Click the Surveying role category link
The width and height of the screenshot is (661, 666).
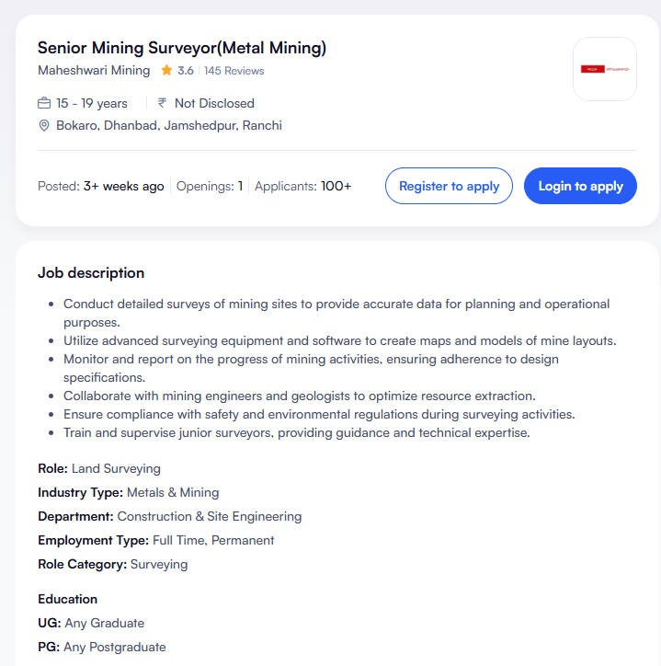tap(159, 564)
